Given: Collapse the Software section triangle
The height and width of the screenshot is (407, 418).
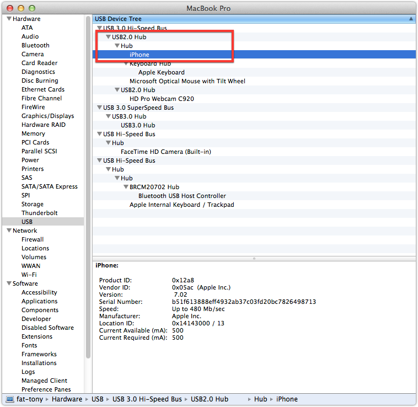Looking at the screenshot, I should 9,283.
